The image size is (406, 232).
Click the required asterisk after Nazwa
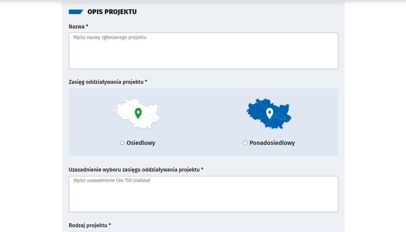[x=87, y=26]
